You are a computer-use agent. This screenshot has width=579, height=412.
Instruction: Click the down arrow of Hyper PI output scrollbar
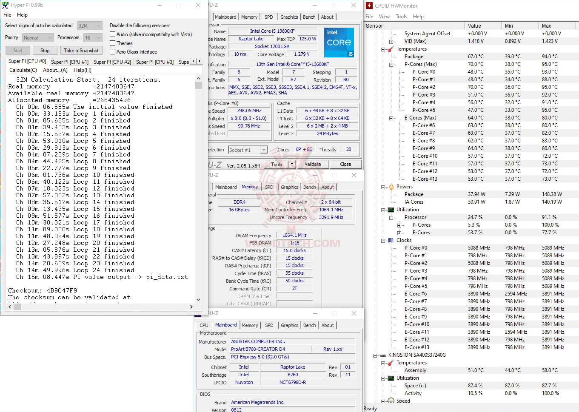198,299
